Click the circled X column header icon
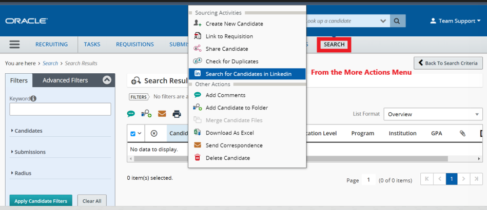The width and height of the screenshot is (487, 210). click(154, 133)
